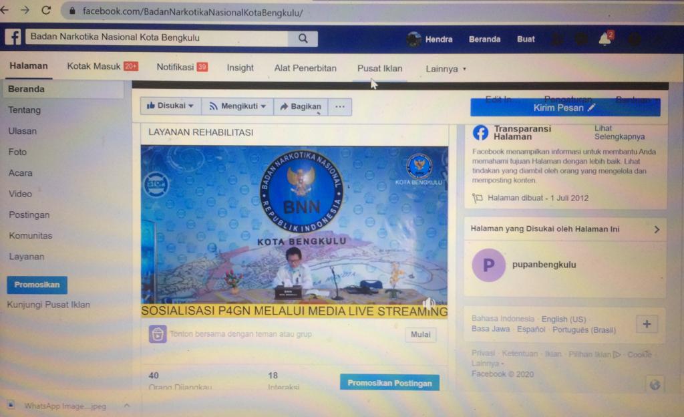Screen dimensions: 684x417
Task: Click the Watch Party icon below video
Action: [158, 334]
